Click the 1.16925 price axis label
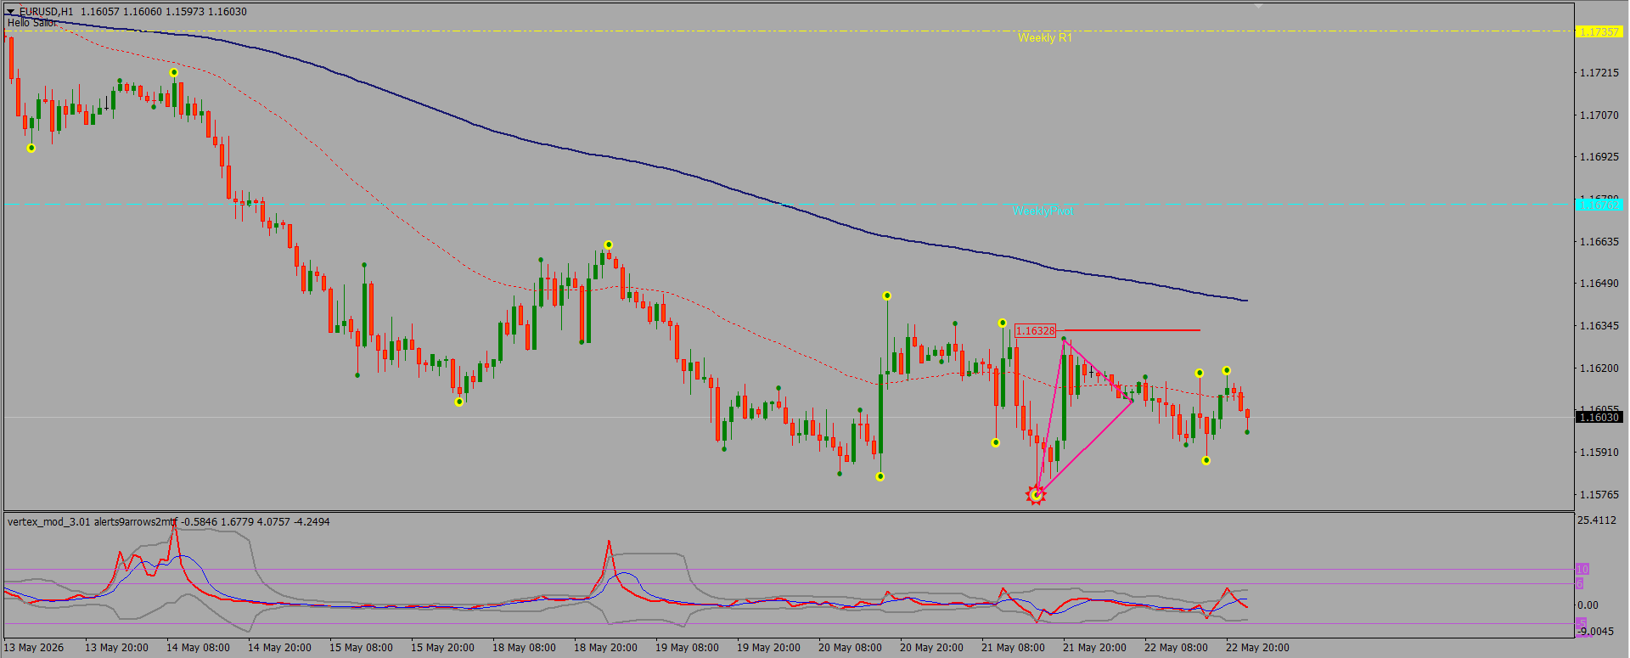 (x=1599, y=157)
